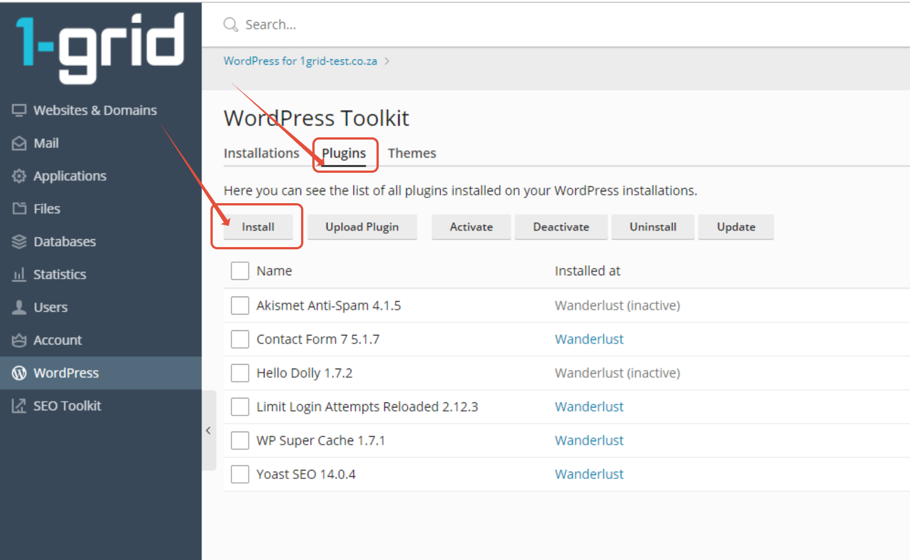
Task: Click the Upload Plugin button
Action: (x=362, y=227)
